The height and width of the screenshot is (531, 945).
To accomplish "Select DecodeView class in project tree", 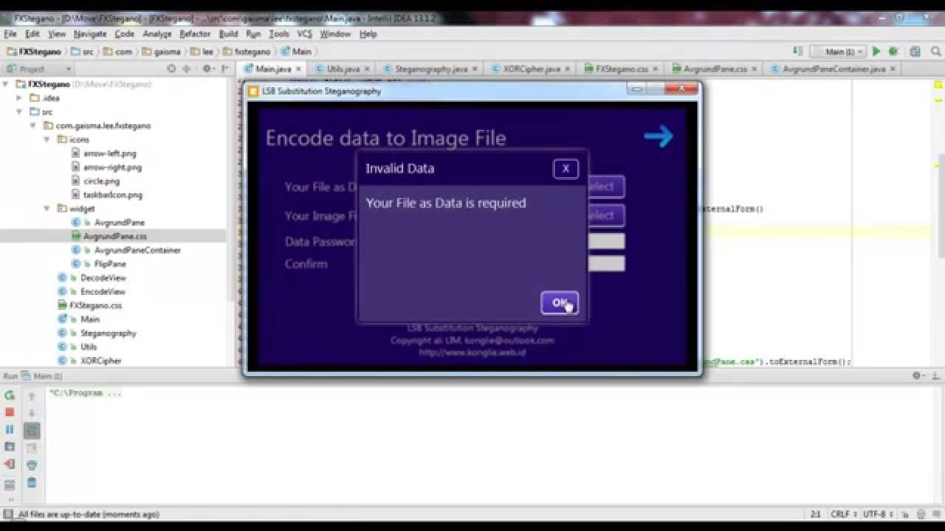I will click(103, 278).
